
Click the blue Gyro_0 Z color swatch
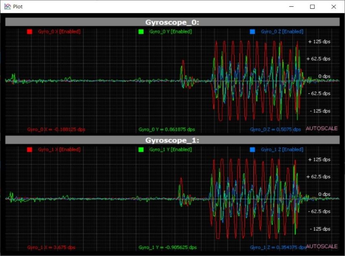pos(252,32)
